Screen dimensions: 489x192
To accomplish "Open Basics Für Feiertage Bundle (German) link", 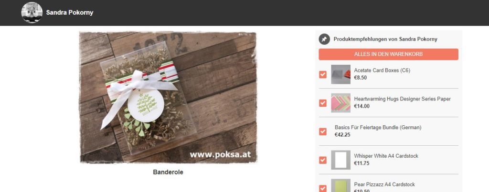I will (378, 128).
